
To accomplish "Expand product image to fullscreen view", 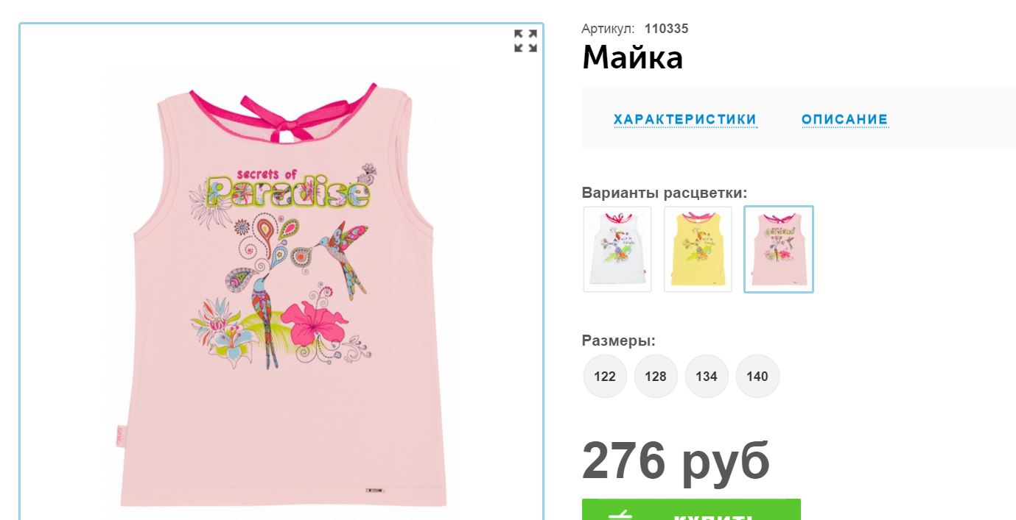I will [x=525, y=41].
